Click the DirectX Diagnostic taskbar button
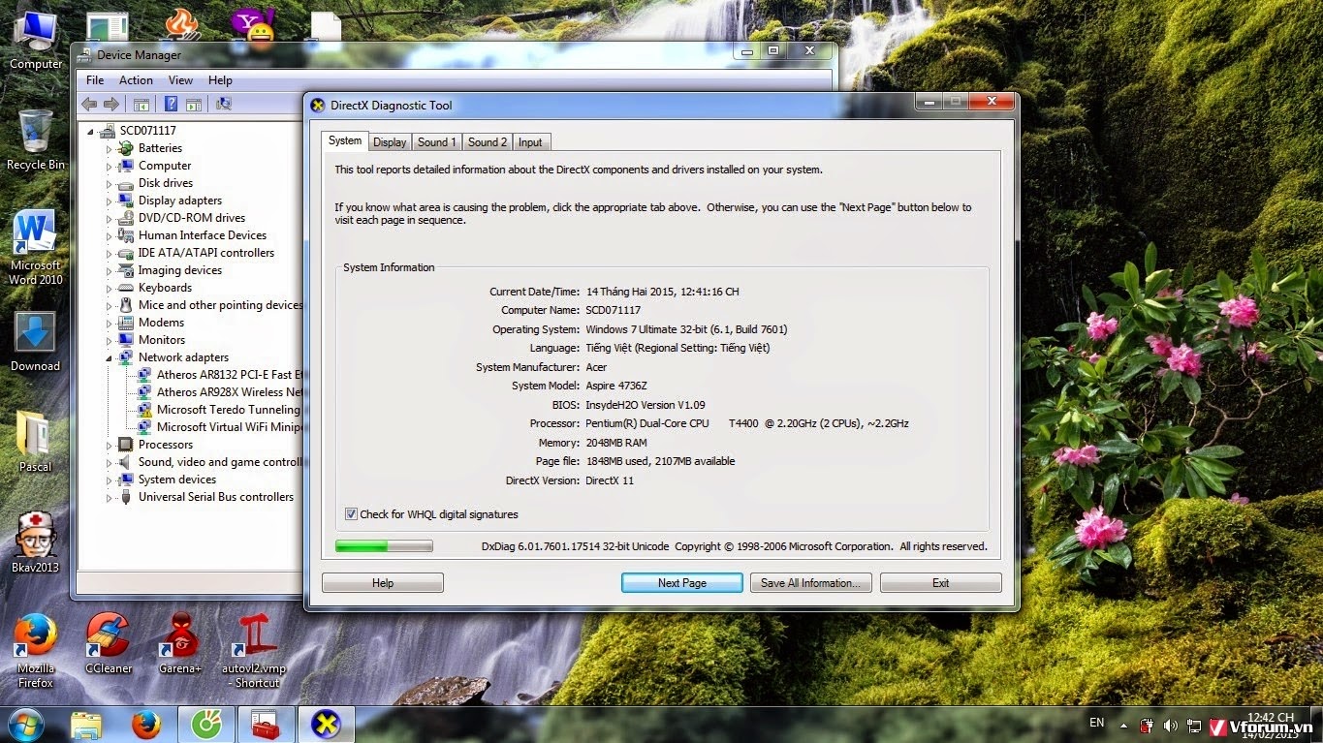Viewport: 1323px width, 743px height. point(326,725)
